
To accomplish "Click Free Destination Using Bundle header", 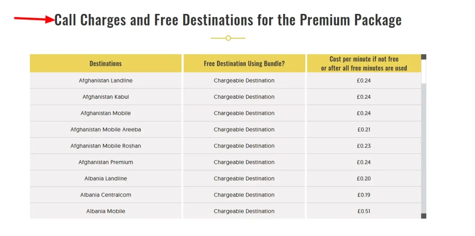I will (x=244, y=64).
